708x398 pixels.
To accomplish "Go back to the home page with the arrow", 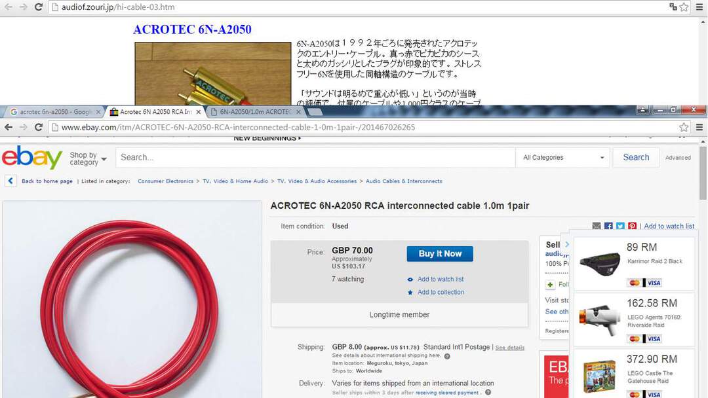I will click(11, 181).
